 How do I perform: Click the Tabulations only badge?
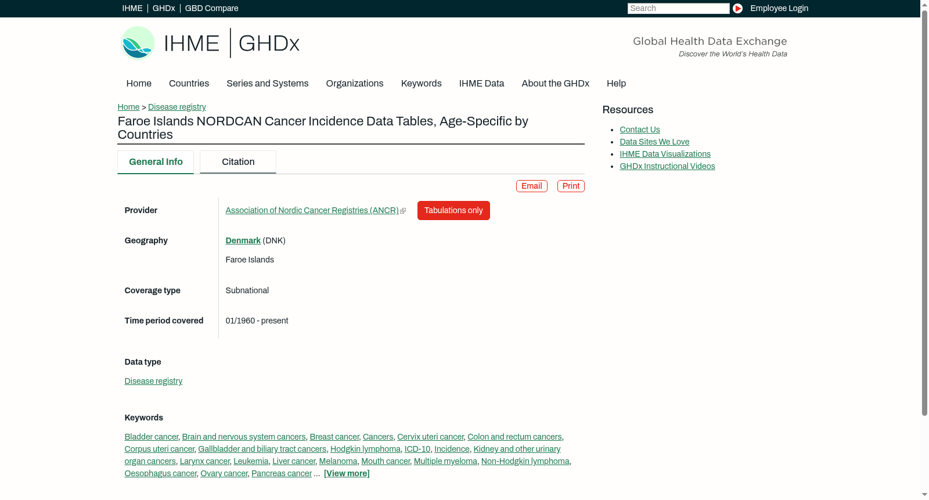[453, 210]
